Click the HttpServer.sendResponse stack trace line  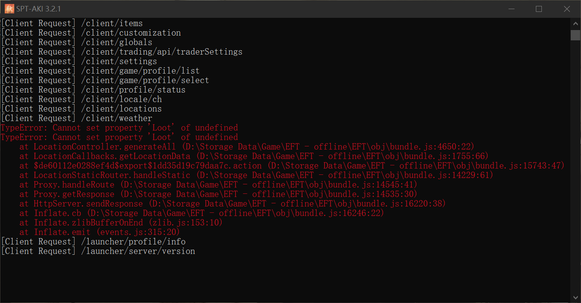point(233,204)
